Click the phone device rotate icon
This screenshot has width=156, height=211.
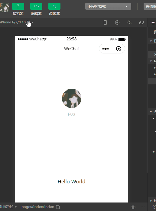pos(105,22)
